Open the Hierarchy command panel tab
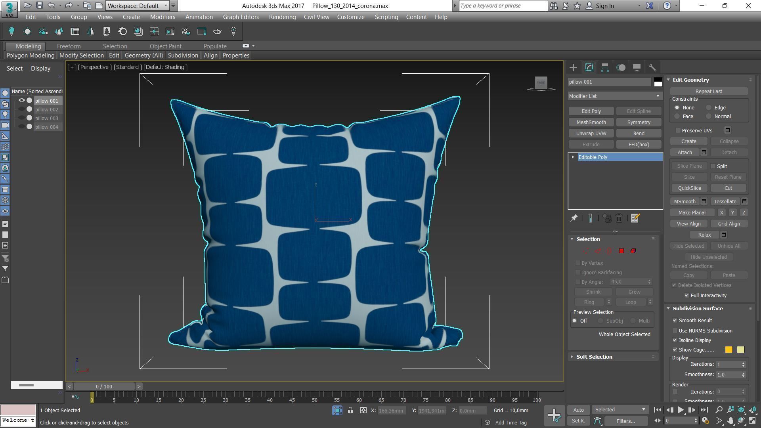 [605, 67]
